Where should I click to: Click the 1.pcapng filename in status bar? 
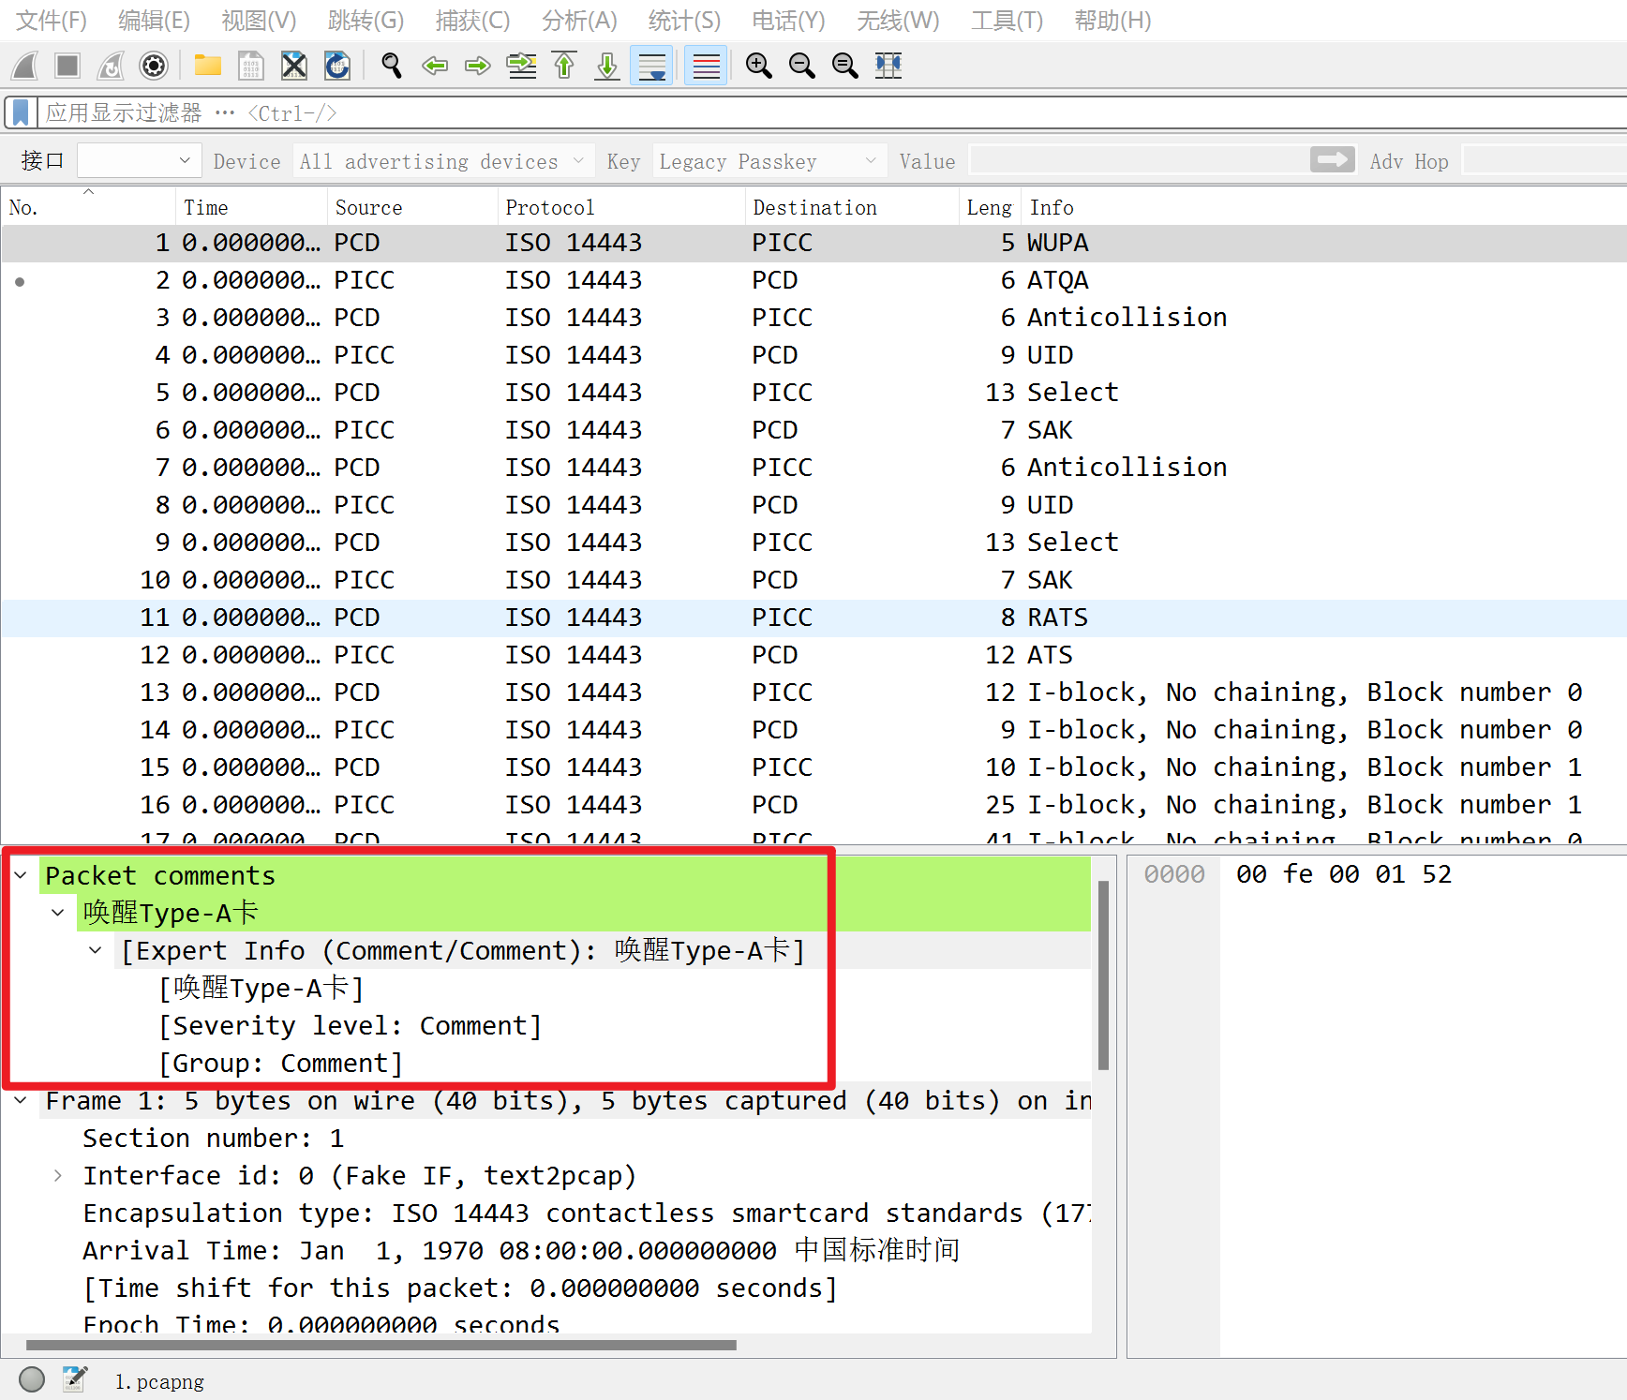[x=159, y=1381]
